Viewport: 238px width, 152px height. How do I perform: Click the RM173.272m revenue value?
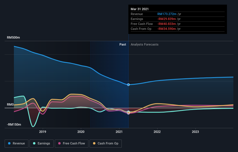[x=167, y=14]
